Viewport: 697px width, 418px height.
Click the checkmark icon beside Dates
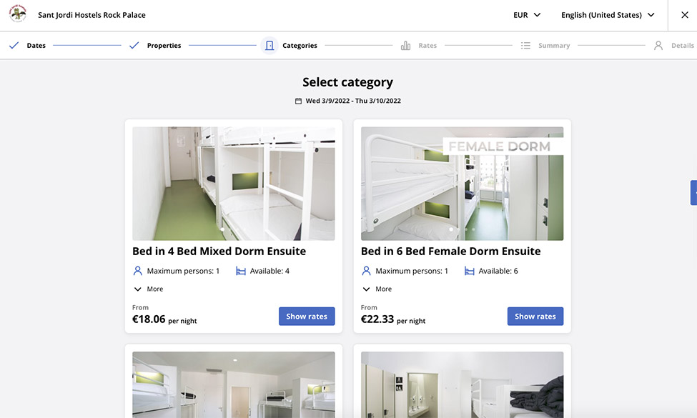(x=14, y=45)
